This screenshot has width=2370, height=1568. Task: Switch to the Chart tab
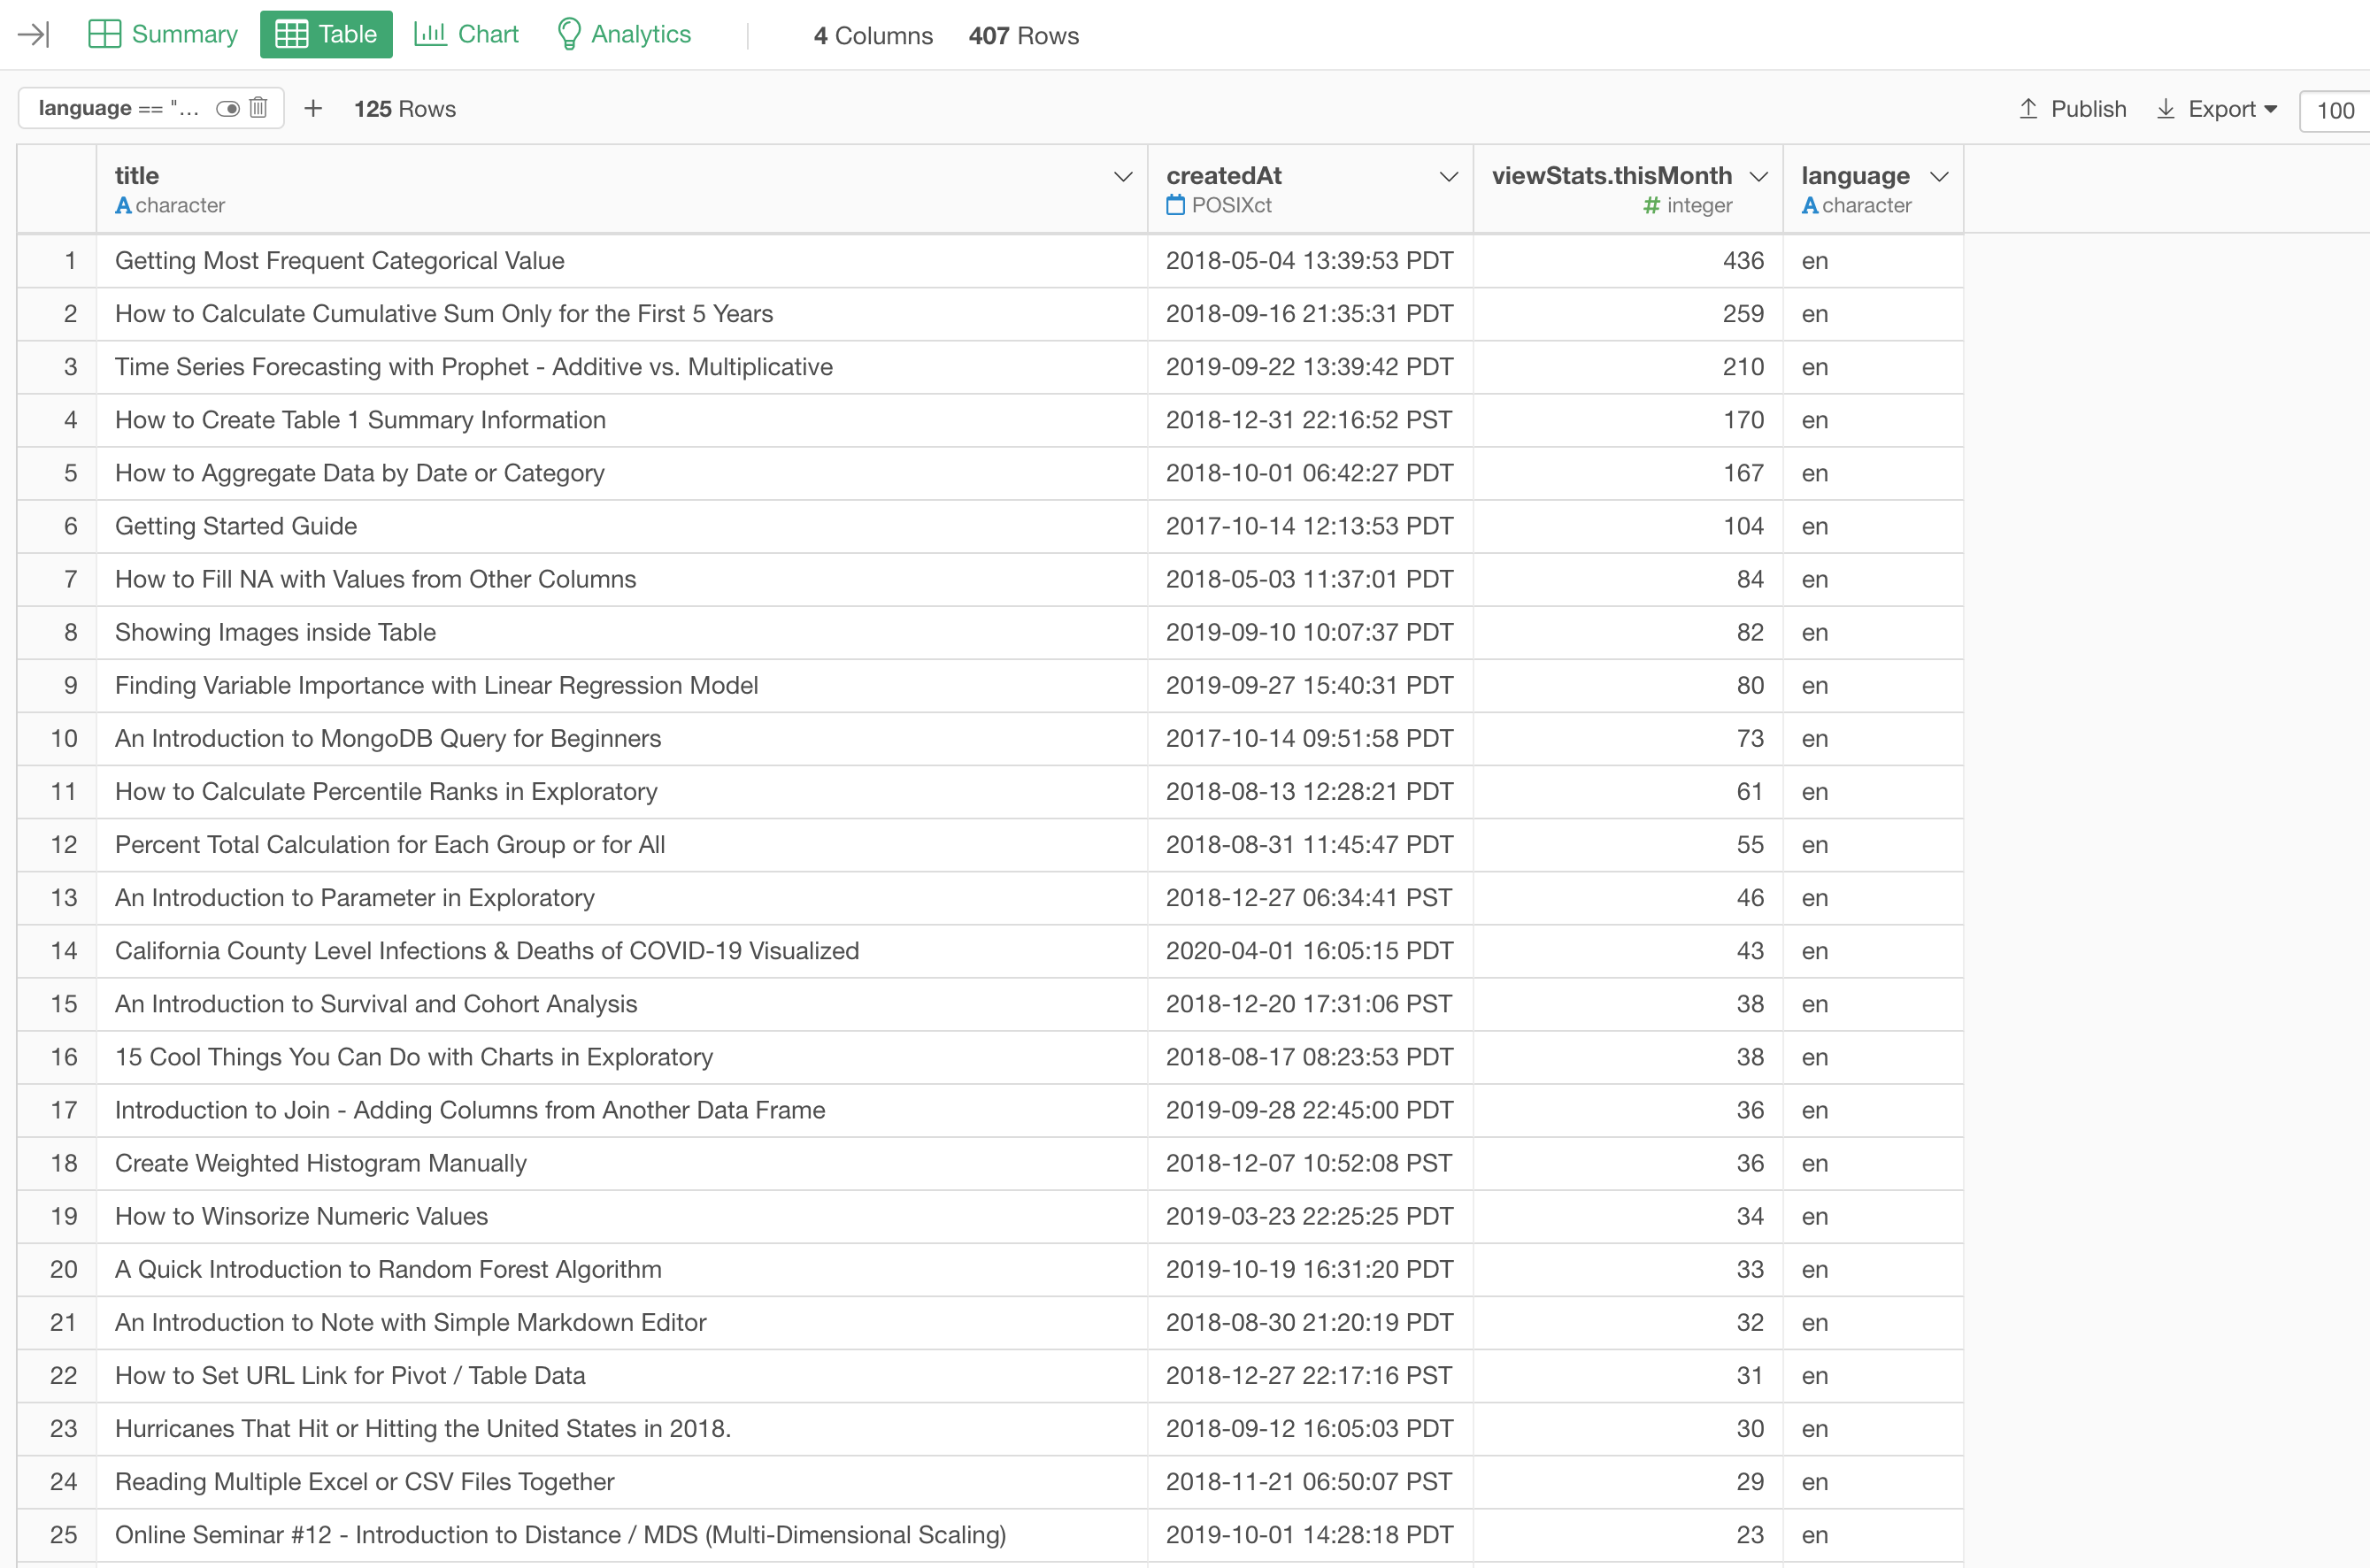pos(466,34)
